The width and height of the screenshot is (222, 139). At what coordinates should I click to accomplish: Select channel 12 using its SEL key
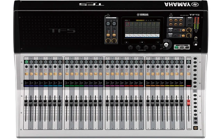click(82, 62)
